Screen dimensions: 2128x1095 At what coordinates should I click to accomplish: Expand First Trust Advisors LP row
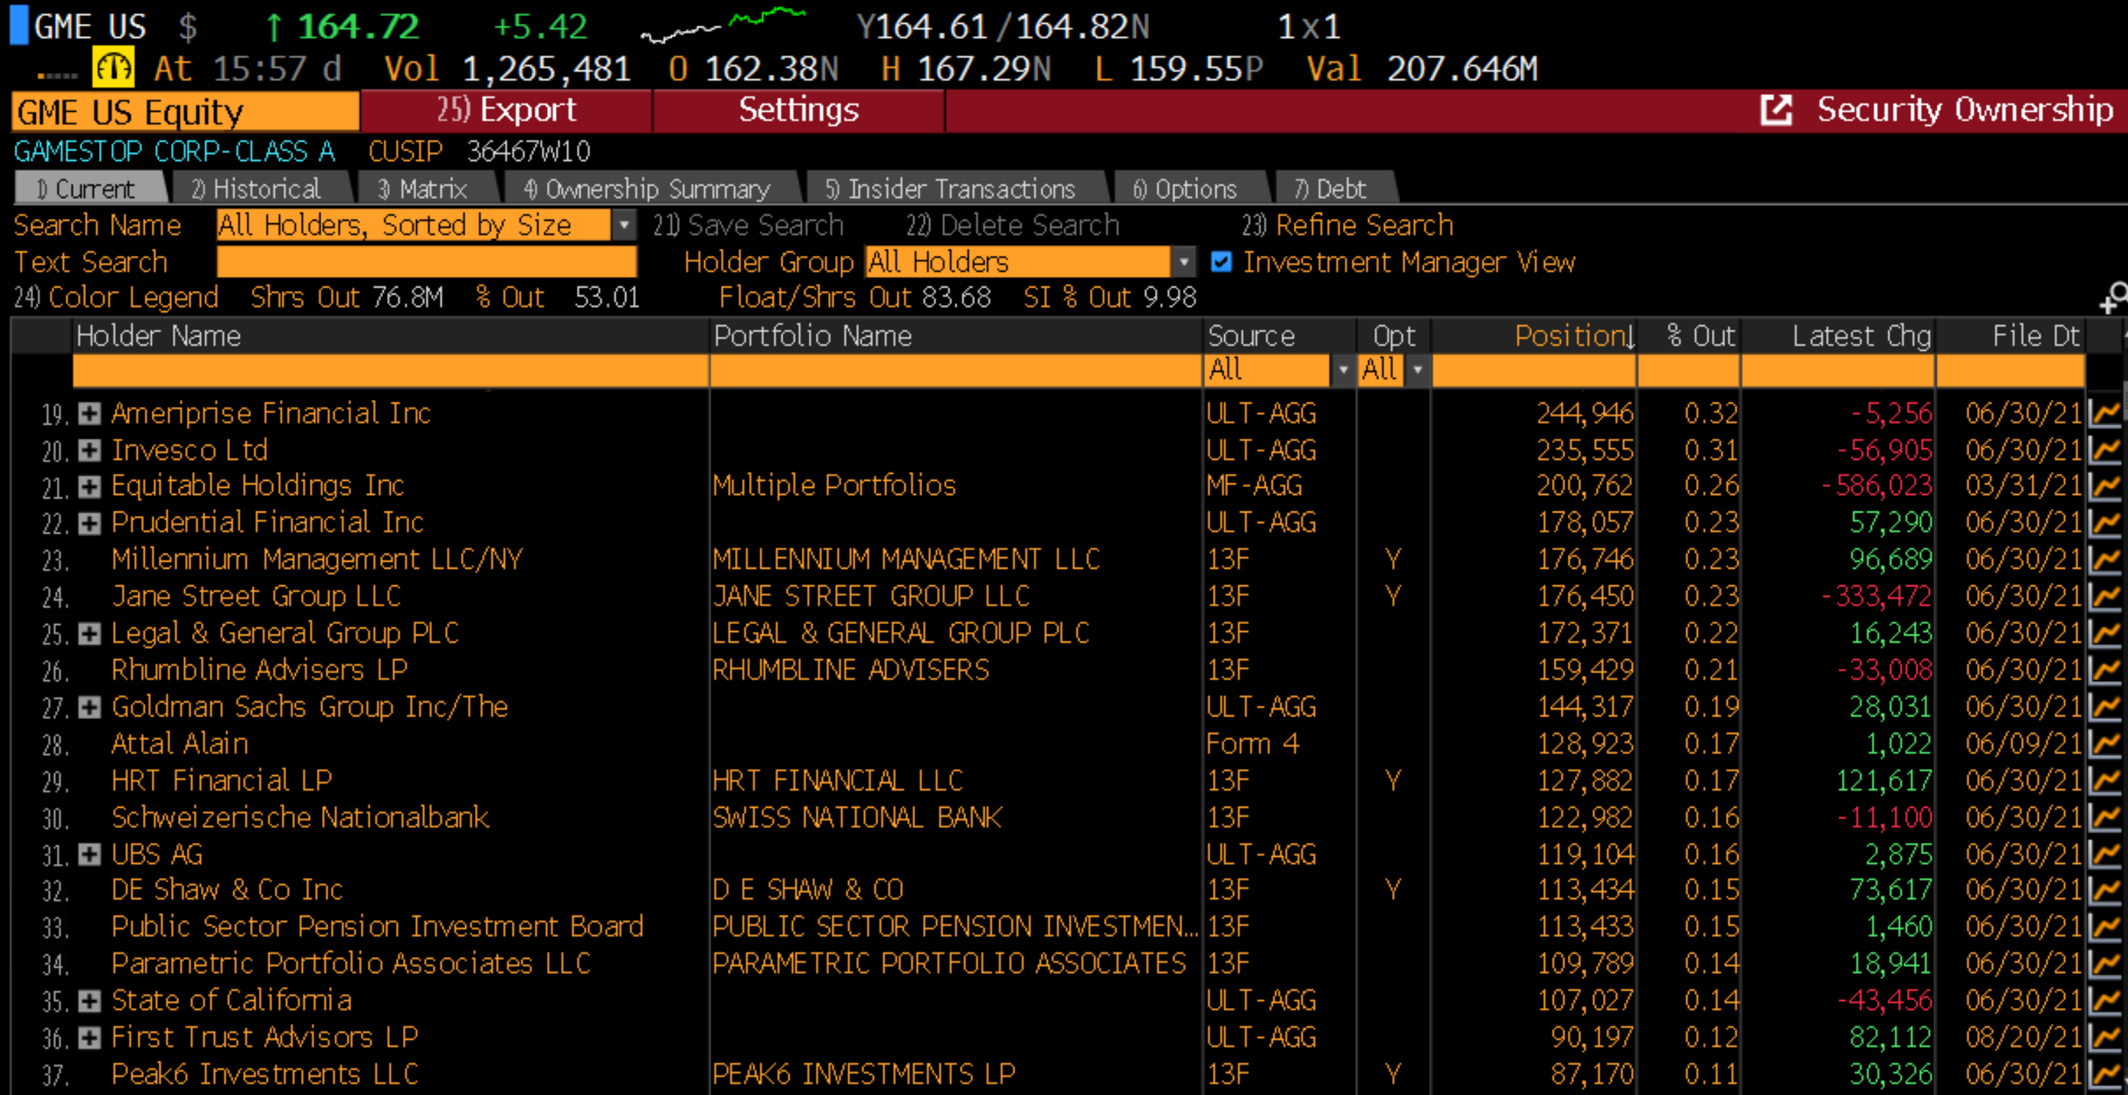point(89,1037)
